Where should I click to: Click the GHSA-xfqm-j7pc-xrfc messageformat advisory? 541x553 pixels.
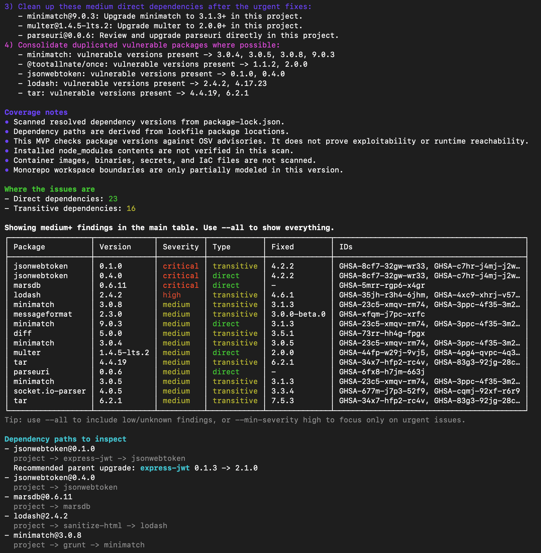[382, 314]
